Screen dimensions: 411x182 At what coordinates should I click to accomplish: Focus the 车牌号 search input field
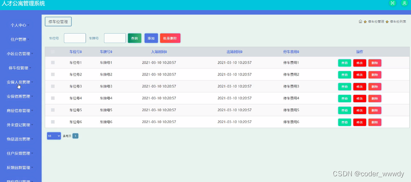coord(115,38)
